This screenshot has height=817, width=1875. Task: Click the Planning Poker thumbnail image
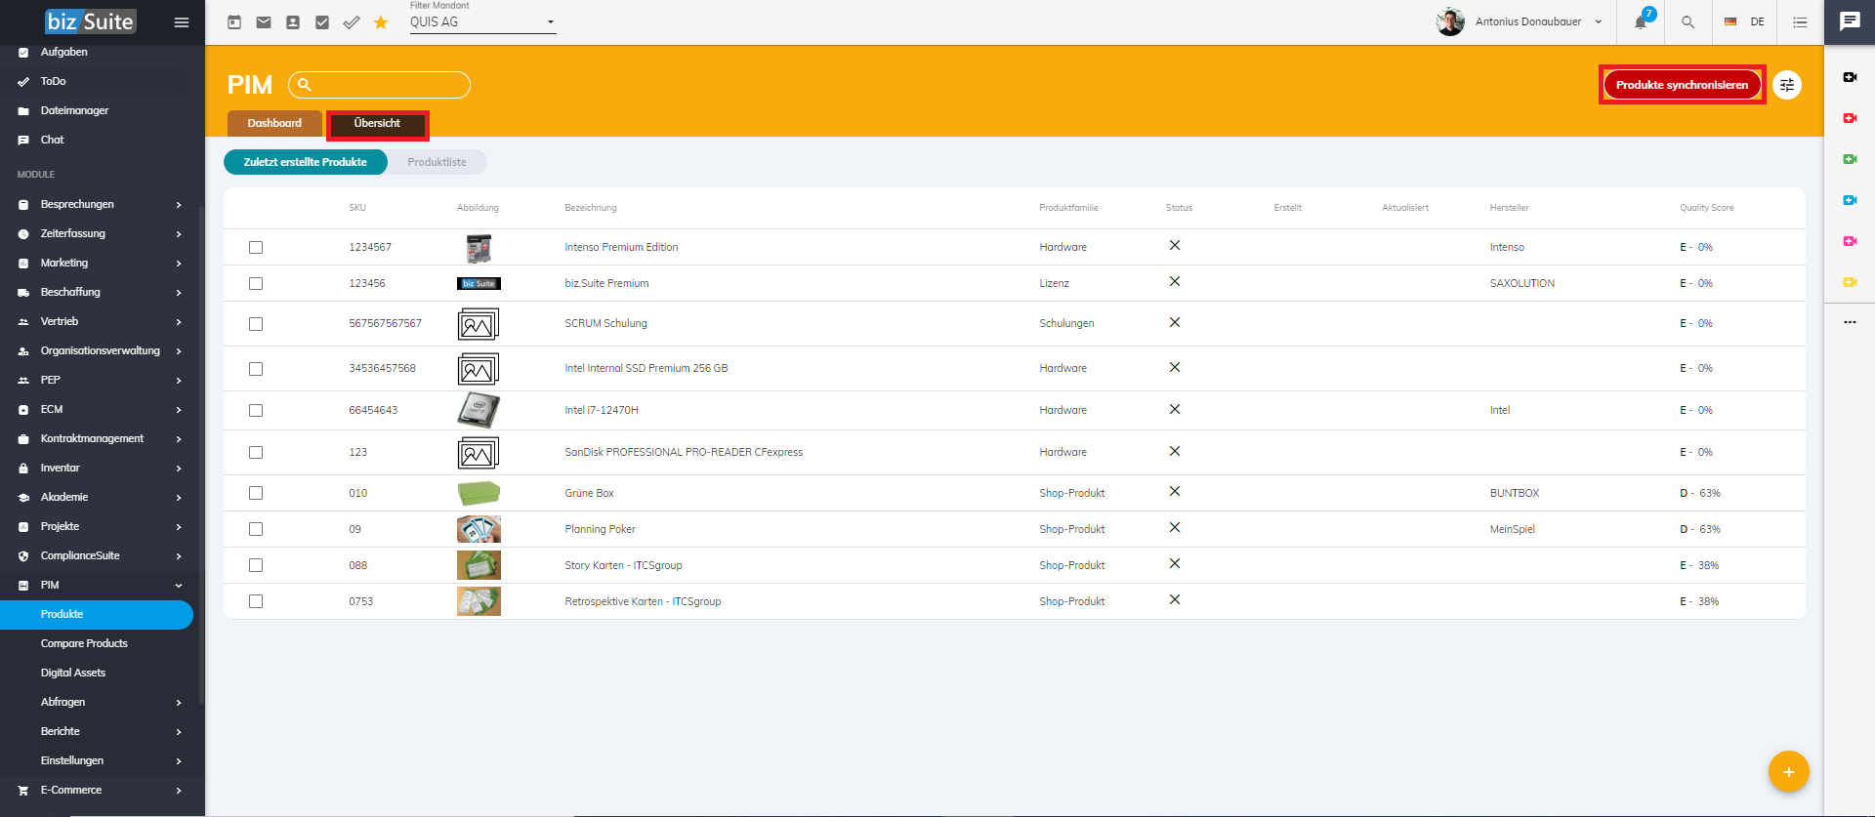coord(479,529)
